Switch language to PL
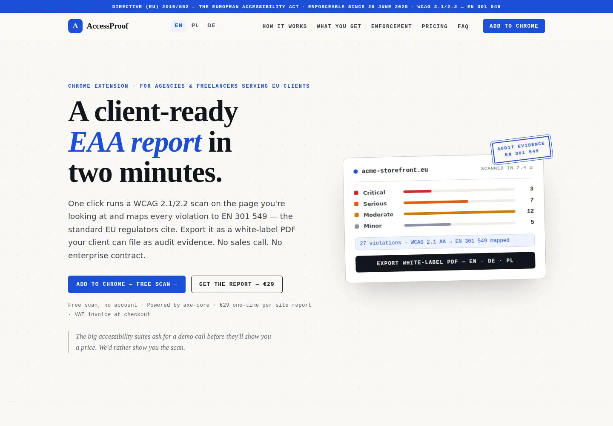The height and width of the screenshot is (426, 613). (195, 26)
